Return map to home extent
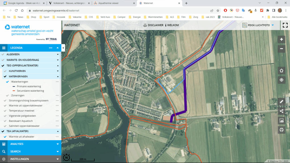 coord(281,70)
